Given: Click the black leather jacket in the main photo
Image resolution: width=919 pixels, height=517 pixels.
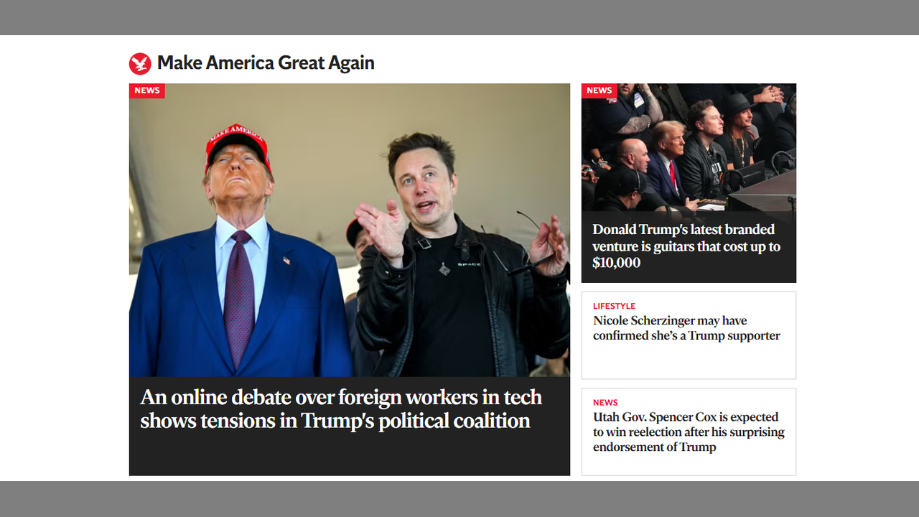Looking at the screenshot, I should point(459,302).
